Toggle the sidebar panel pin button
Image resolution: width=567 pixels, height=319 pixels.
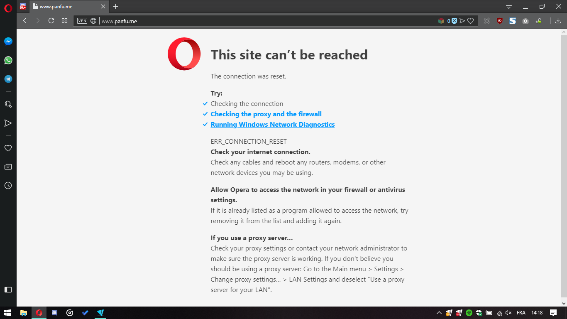point(8,290)
